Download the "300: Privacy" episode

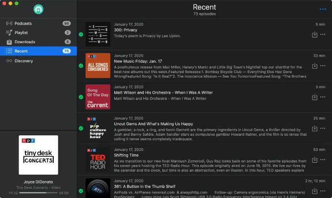click(315, 35)
